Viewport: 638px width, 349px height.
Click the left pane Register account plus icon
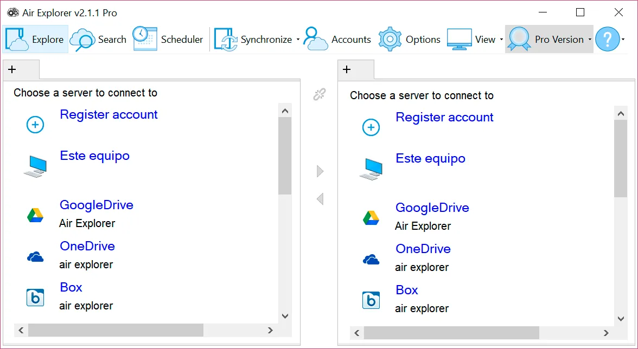coord(35,125)
